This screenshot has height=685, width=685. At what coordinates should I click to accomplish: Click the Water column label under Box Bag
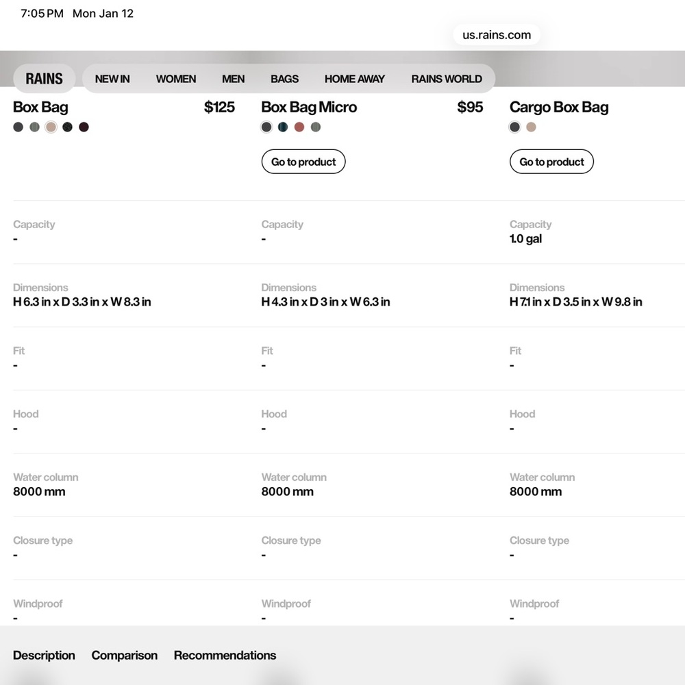coord(46,477)
